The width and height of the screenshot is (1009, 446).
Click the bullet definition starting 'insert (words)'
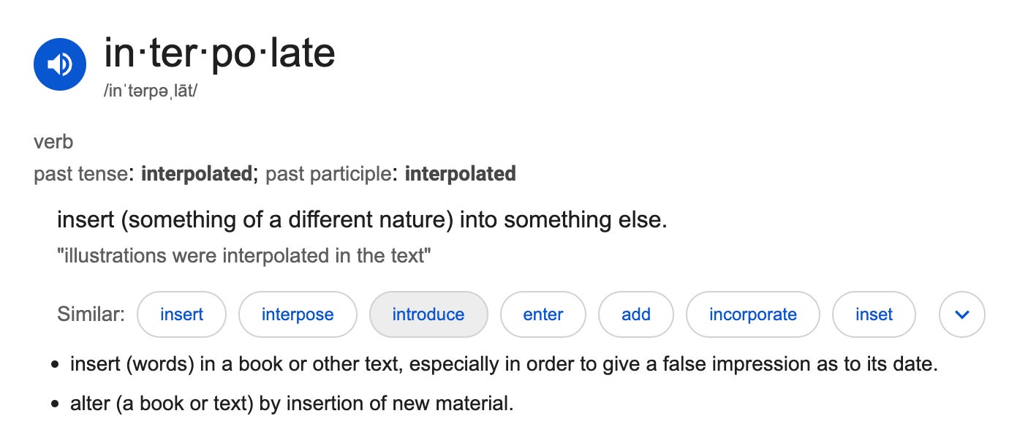503,363
